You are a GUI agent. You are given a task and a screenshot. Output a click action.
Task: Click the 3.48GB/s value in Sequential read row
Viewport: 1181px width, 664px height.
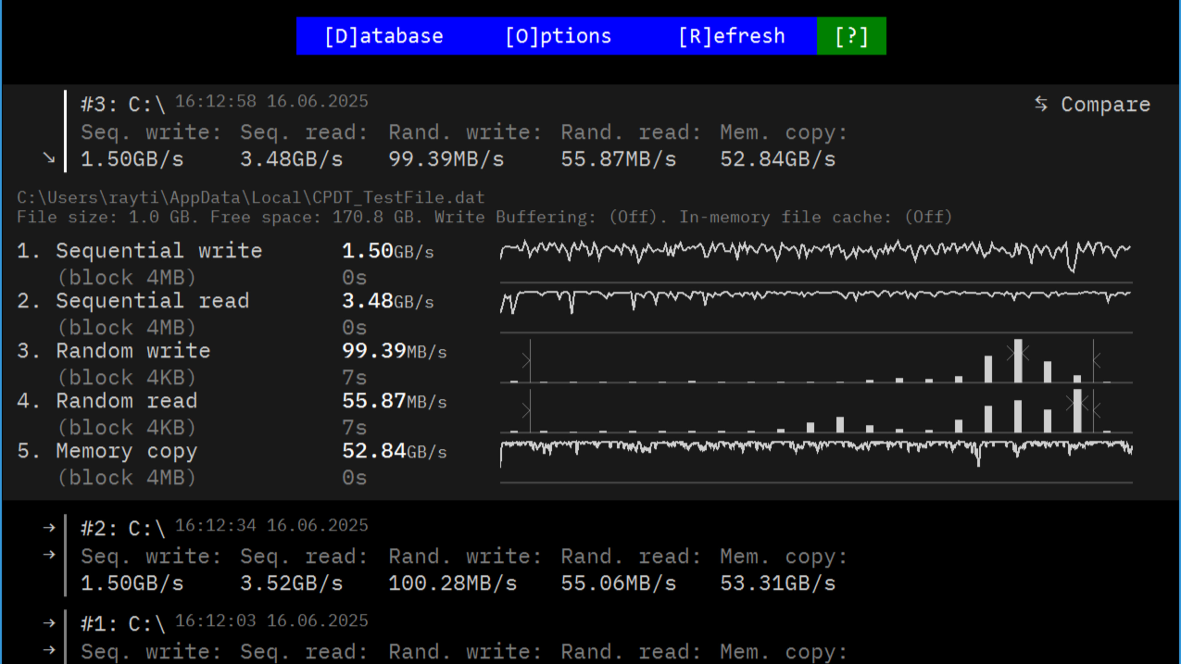(388, 301)
